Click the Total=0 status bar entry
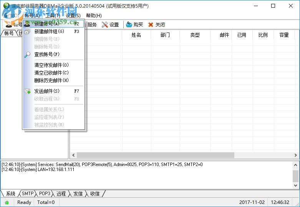 (46, 202)
